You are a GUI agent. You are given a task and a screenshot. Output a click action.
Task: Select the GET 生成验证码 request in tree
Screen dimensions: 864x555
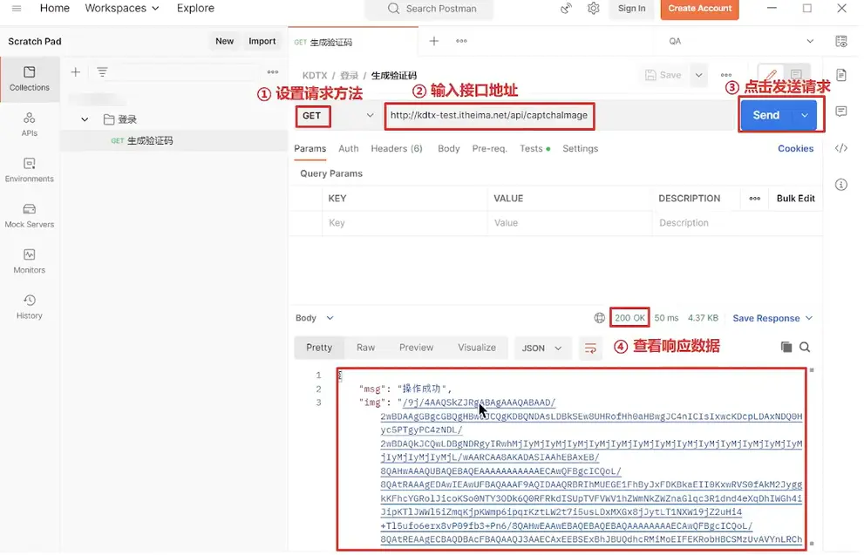click(x=173, y=141)
